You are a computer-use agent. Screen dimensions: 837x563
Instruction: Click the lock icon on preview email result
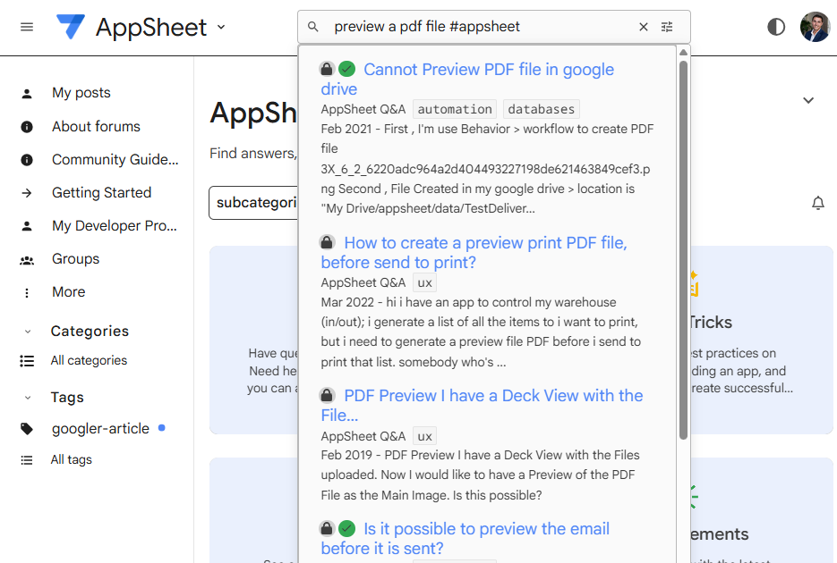[327, 528]
